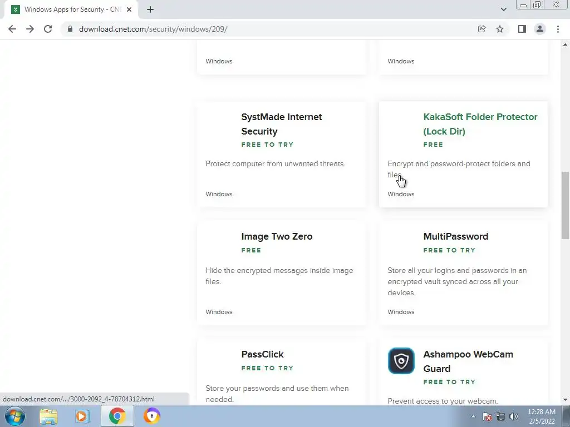Open the orange lock browser taskbar icon
This screenshot has height=427, width=570.
tap(152, 416)
